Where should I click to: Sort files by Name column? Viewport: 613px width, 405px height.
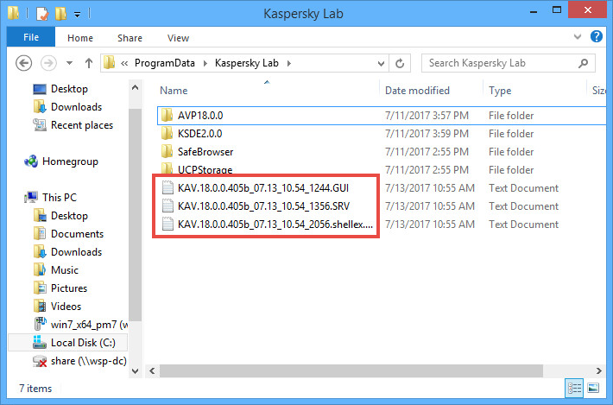coord(174,91)
